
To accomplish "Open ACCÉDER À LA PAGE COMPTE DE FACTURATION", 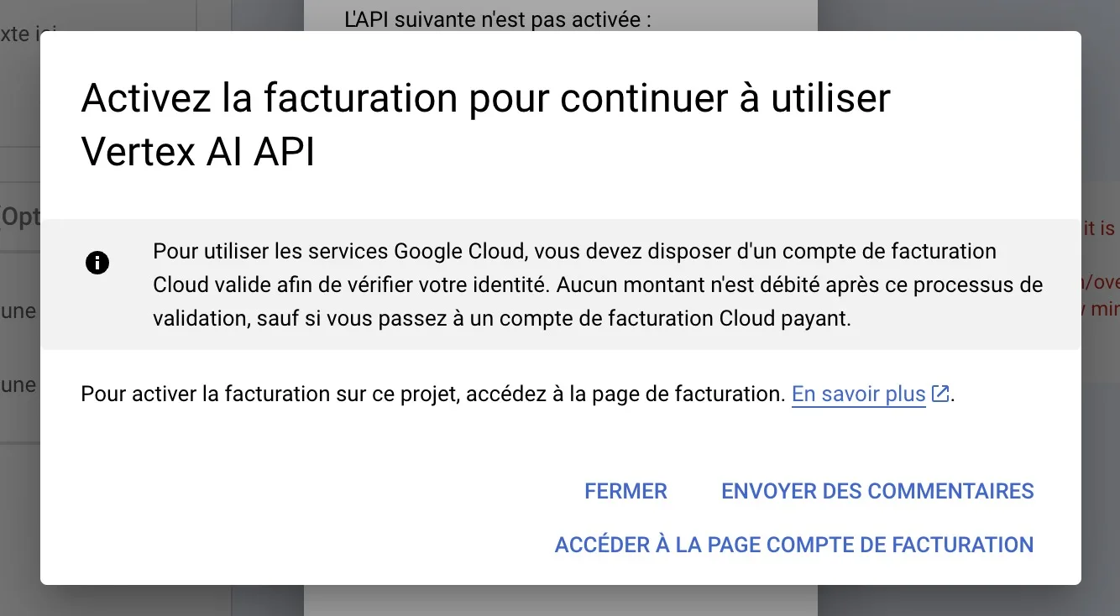I will [x=793, y=545].
